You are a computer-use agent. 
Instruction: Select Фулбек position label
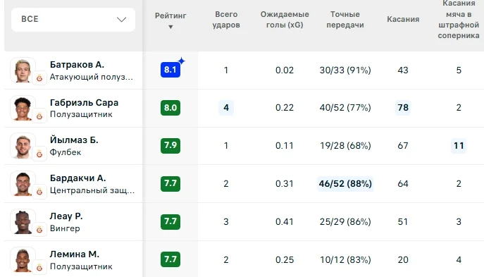[66, 152]
